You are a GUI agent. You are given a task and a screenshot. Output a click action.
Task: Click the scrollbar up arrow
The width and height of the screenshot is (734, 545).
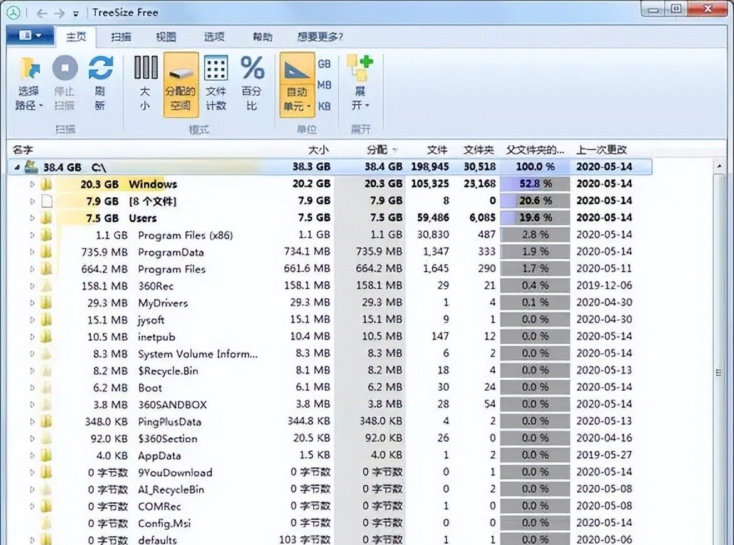coord(718,166)
